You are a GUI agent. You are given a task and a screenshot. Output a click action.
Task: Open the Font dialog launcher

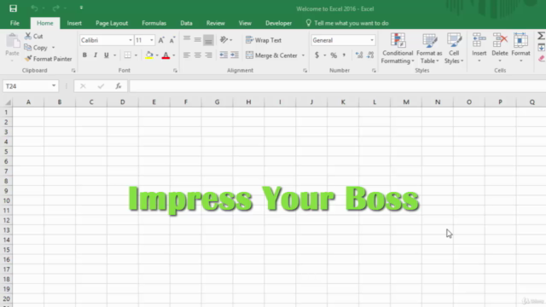tap(175, 70)
